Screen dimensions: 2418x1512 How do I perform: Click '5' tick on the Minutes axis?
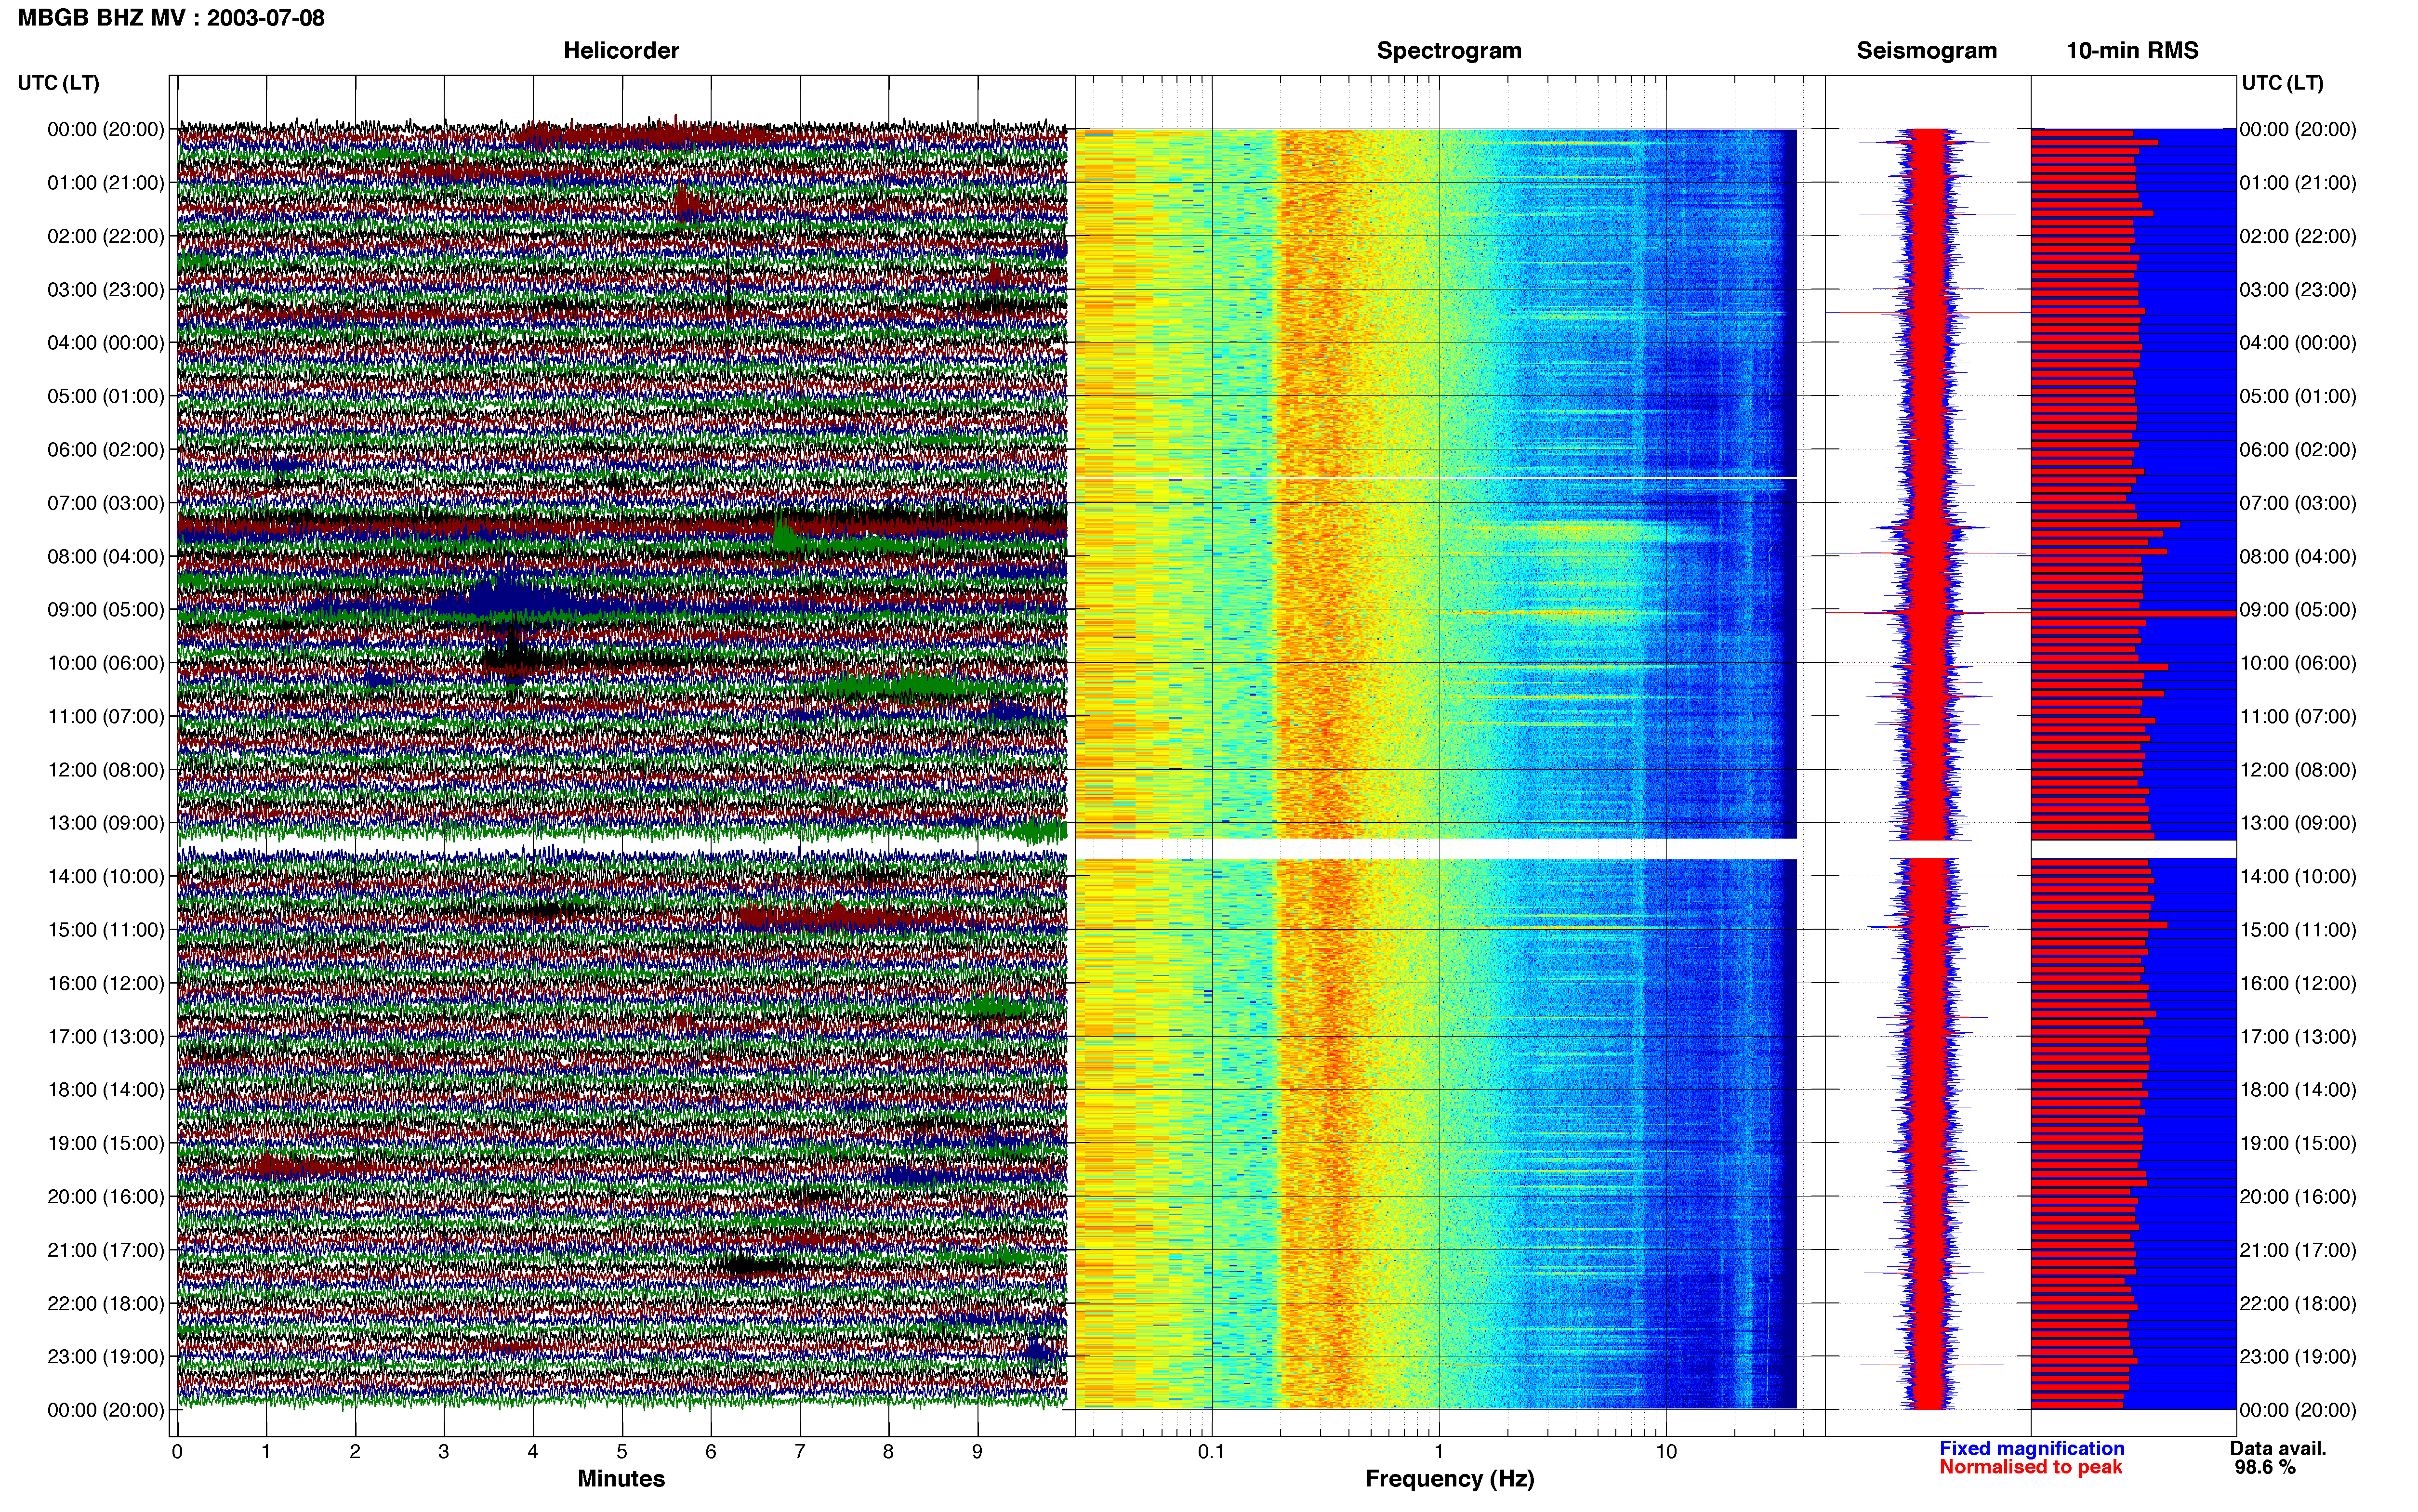622,1451
